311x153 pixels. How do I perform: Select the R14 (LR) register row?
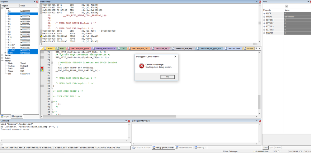19,48
